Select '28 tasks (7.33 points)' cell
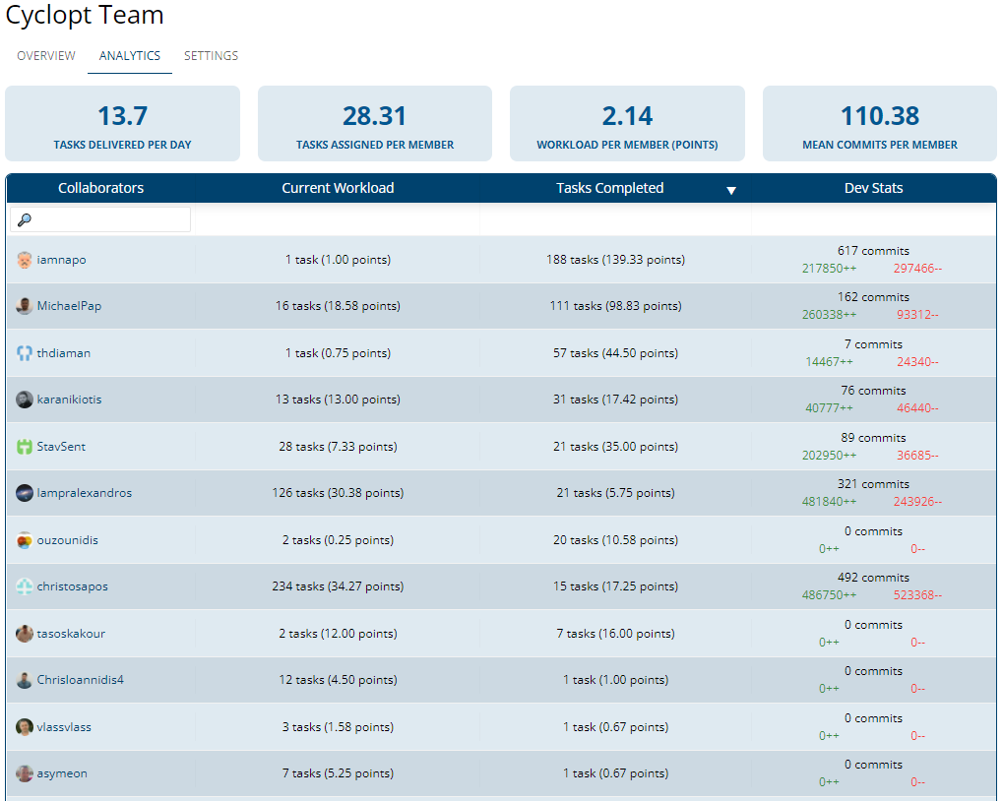This screenshot has height=801, width=1003. tap(338, 446)
